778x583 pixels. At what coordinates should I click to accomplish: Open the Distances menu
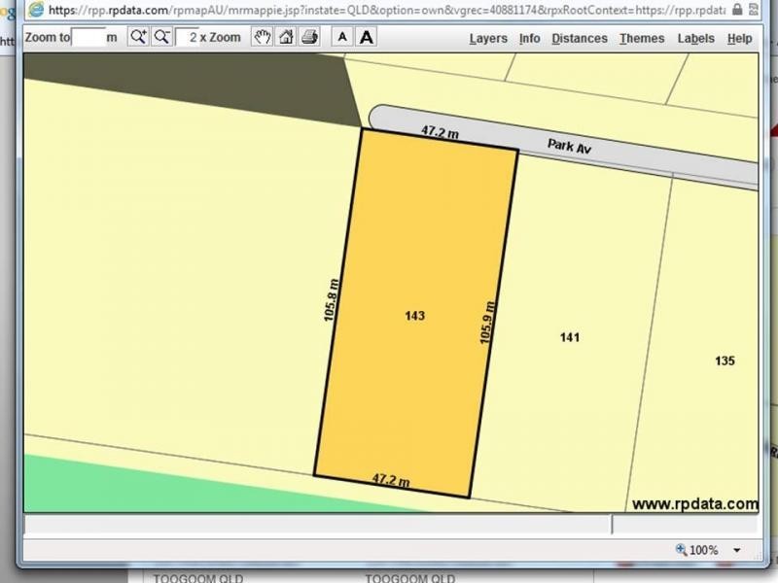pos(580,39)
